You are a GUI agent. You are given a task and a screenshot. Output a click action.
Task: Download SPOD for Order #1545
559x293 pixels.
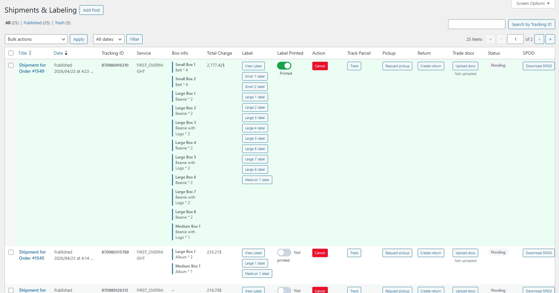[x=539, y=253]
